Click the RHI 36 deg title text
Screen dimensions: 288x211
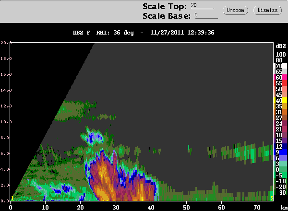[x=115, y=33]
